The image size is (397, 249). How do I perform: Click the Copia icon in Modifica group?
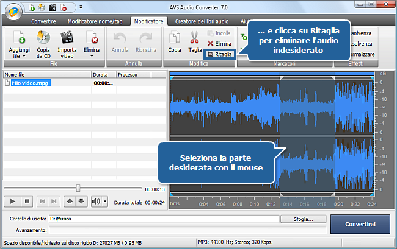175,38
